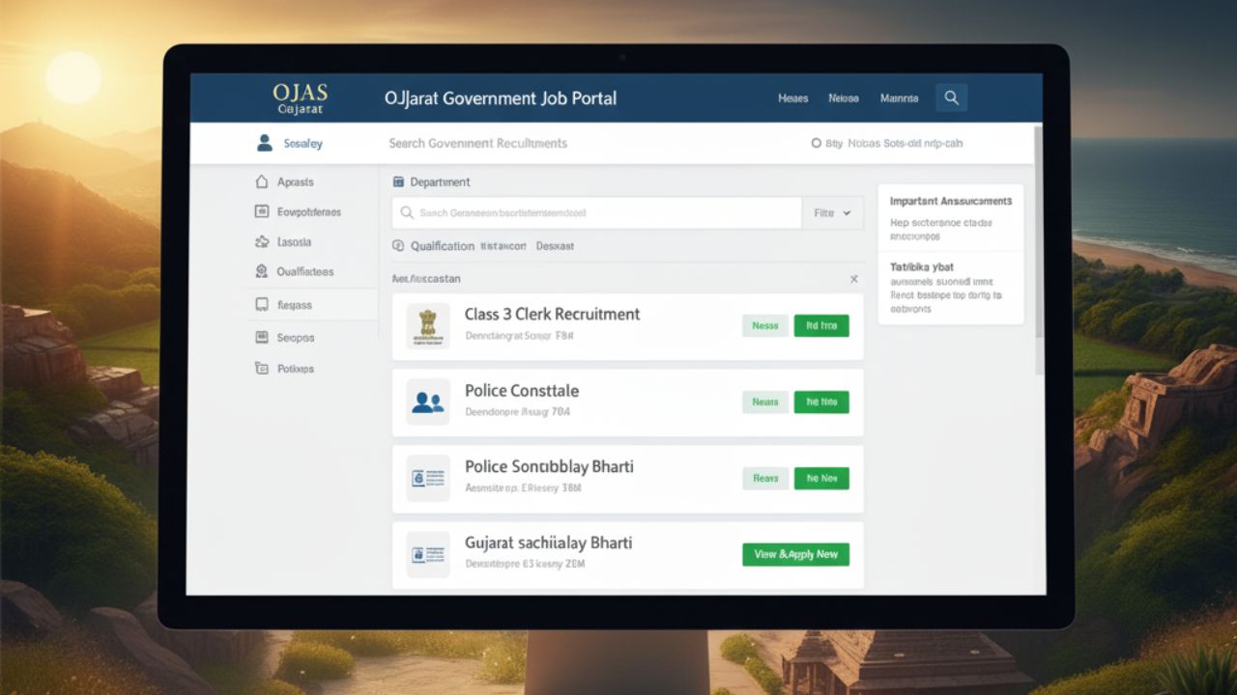
Task: Click the green button for Class 3 Clerk Recruitment
Action: [820, 326]
